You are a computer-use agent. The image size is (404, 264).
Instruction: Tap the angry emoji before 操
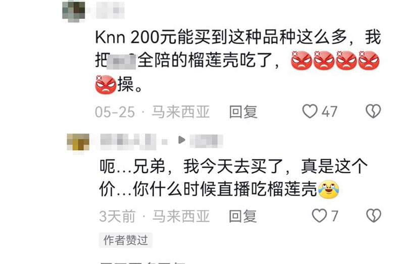(x=106, y=85)
